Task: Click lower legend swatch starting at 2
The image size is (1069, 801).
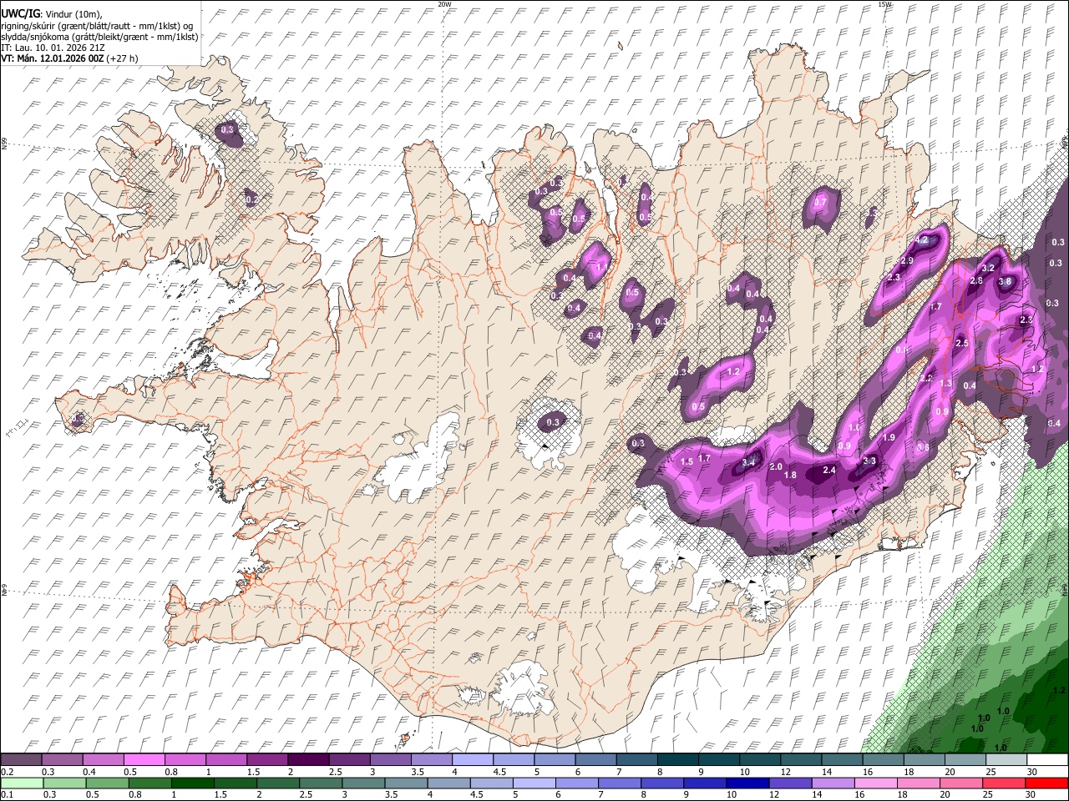Action: pos(279,783)
